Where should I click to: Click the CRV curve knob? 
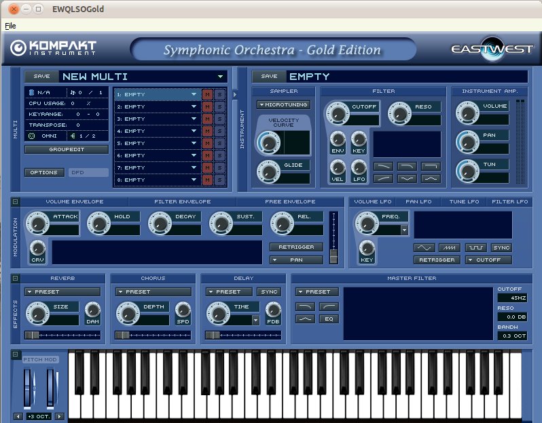point(37,248)
